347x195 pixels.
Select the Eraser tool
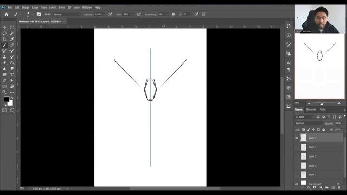[4, 63]
